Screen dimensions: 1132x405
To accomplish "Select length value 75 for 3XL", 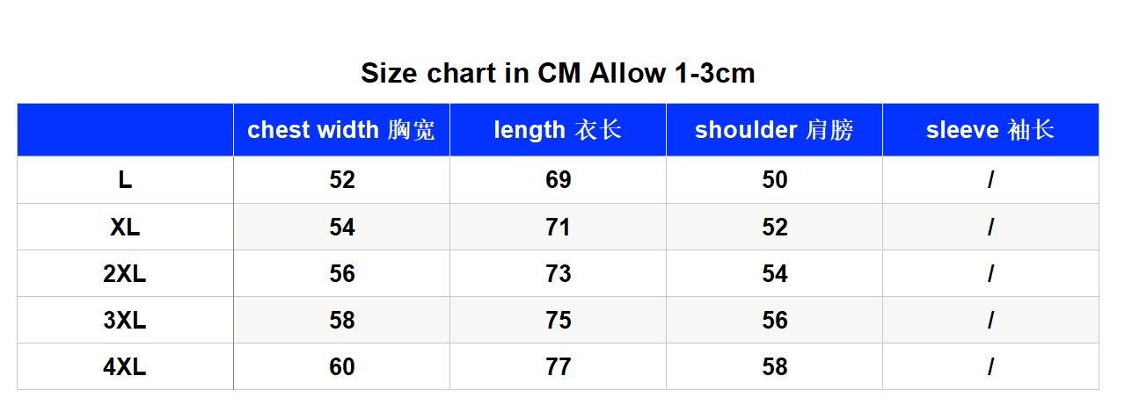I will (558, 320).
